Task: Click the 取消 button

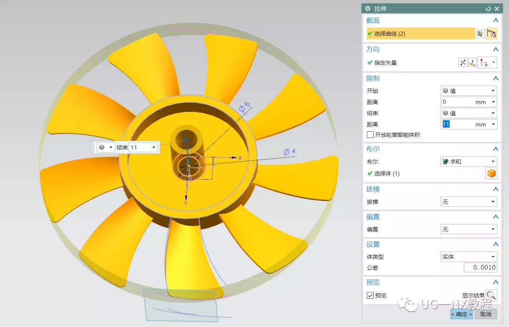Action: click(485, 314)
